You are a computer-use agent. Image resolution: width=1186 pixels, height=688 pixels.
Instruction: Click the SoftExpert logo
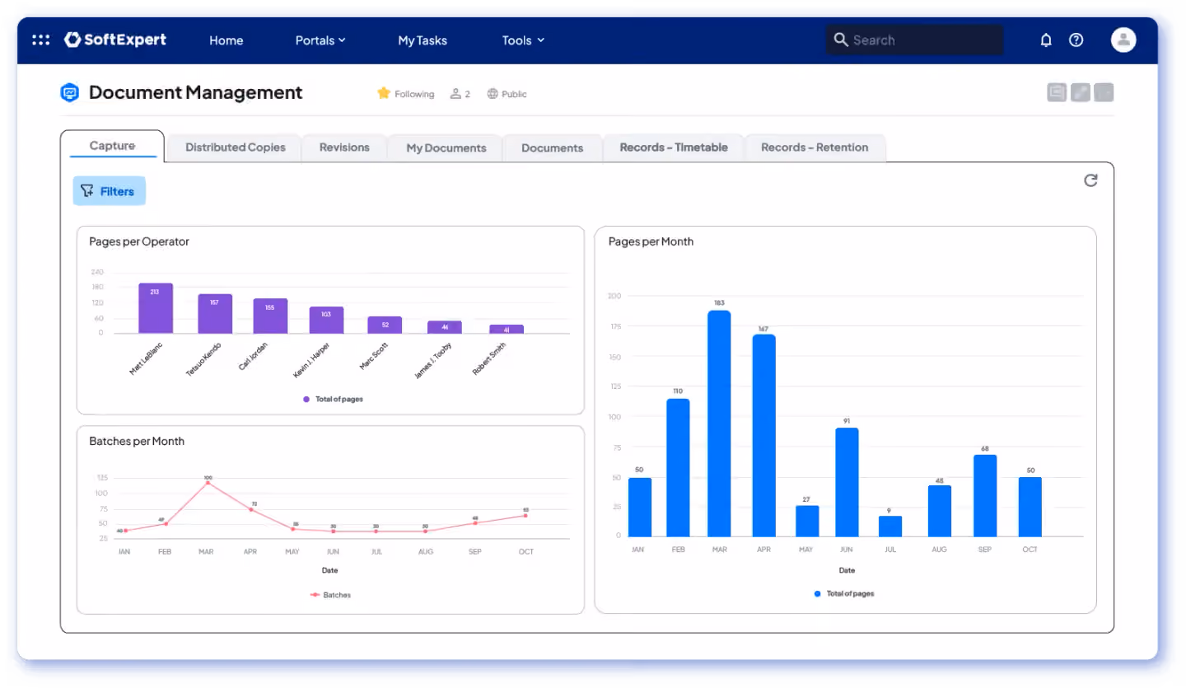(x=115, y=40)
